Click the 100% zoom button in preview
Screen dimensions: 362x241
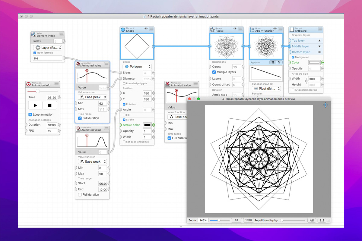click(249, 220)
